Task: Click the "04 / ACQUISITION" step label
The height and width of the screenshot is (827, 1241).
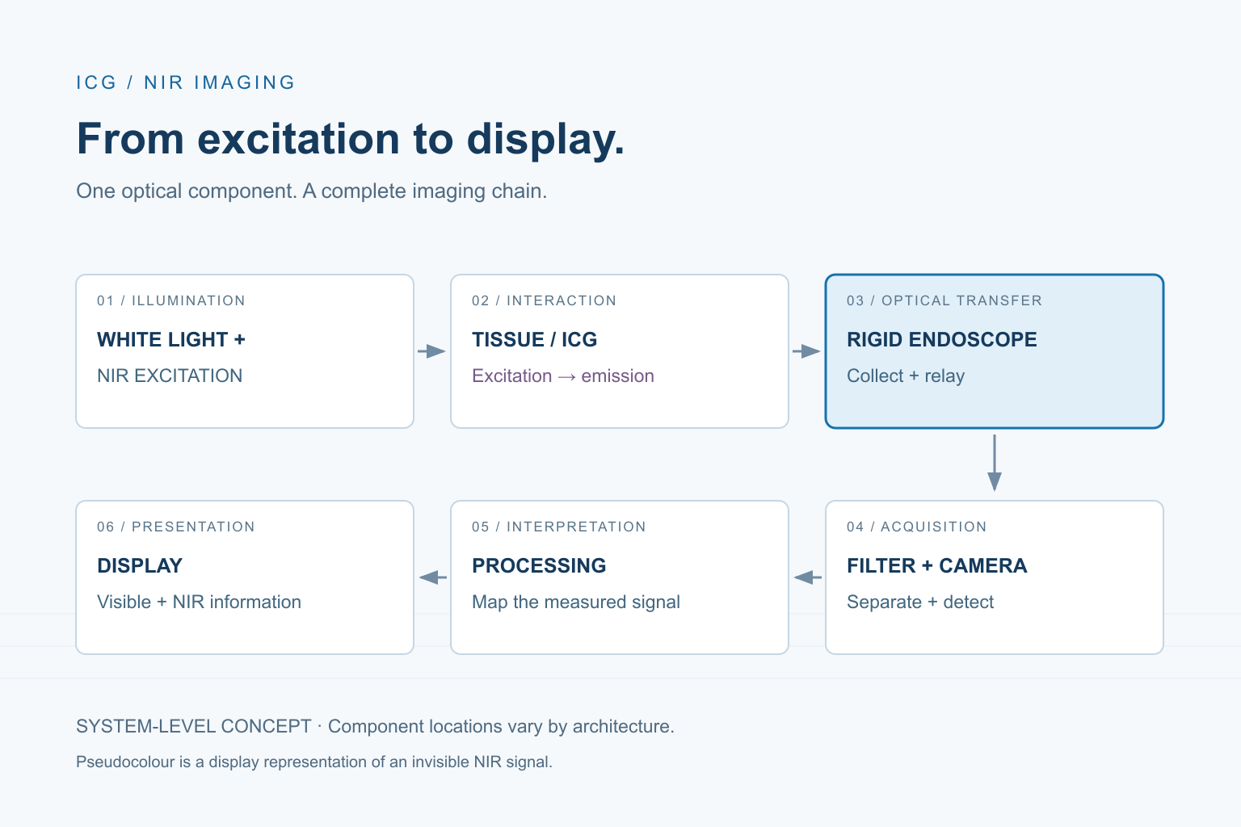Action: pyautogui.click(x=917, y=527)
